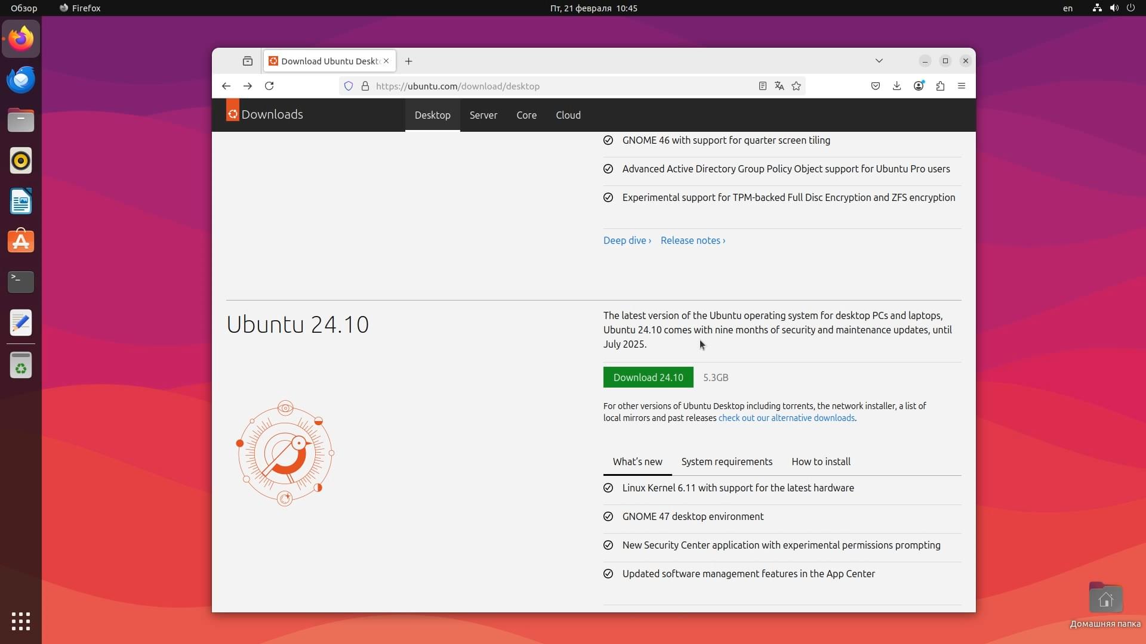Select the What's new tab
This screenshot has width=1146, height=644.
point(637,462)
